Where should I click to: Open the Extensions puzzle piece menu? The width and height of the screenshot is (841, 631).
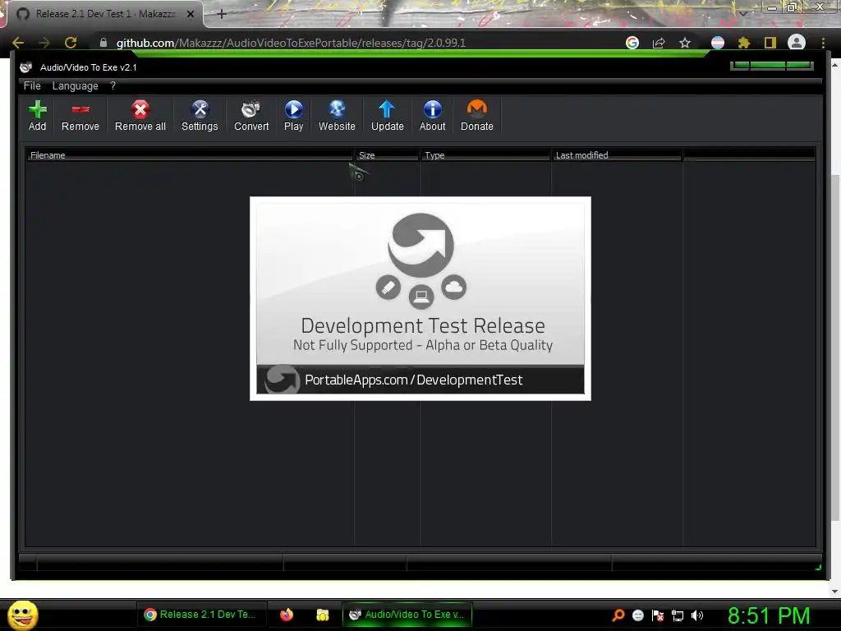click(x=744, y=43)
